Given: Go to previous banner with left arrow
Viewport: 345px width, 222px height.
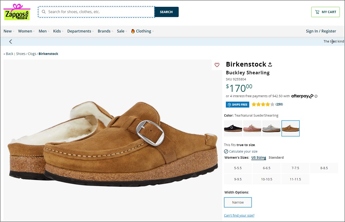Looking at the screenshot, I should tap(10, 41).
